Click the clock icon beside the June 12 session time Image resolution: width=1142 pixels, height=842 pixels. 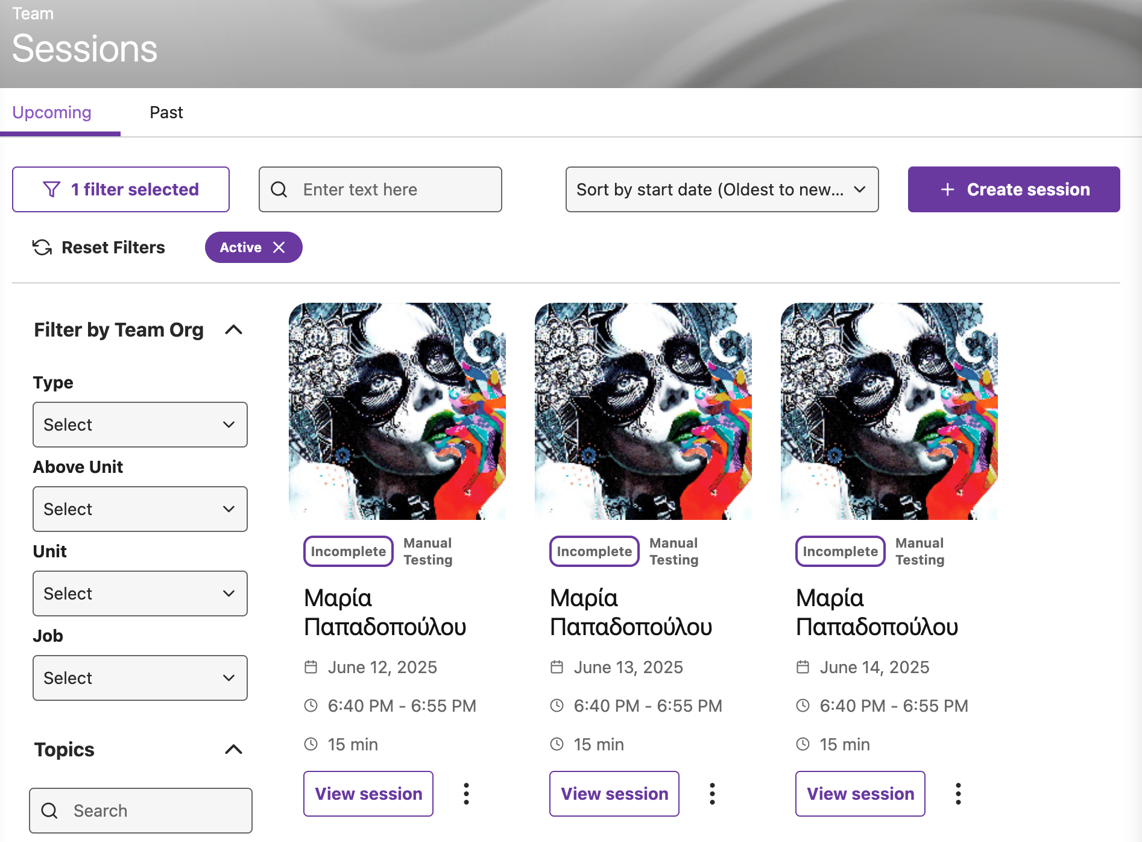pyautogui.click(x=311, y=706)
